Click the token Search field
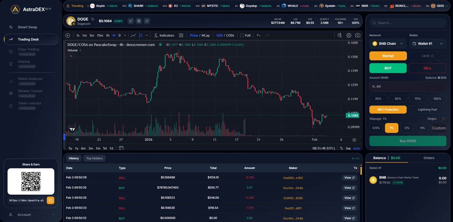 tap(408, 23)
